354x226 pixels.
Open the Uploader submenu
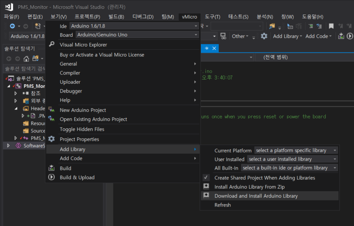click(x=123, y=82)
